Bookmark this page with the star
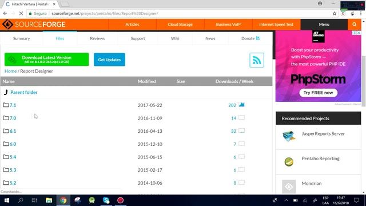 point(335,14)
